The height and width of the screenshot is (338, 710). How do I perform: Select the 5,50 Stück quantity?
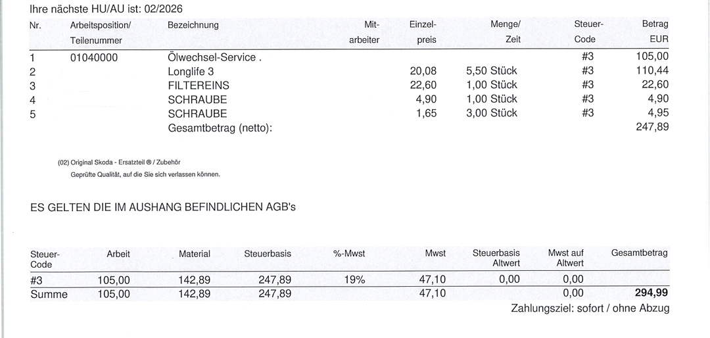tap(491, 71)
